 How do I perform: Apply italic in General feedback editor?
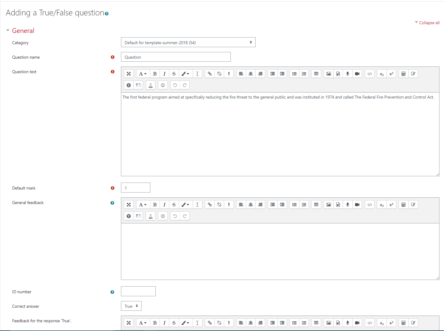(165, 205)
